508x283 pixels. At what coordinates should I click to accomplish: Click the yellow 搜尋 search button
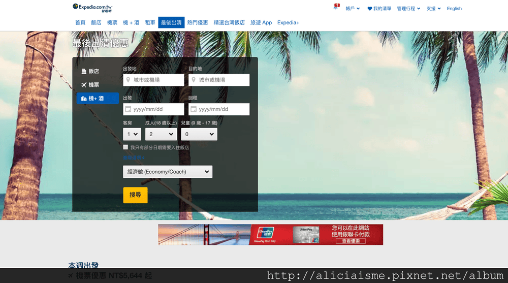[x=136, y=195]
